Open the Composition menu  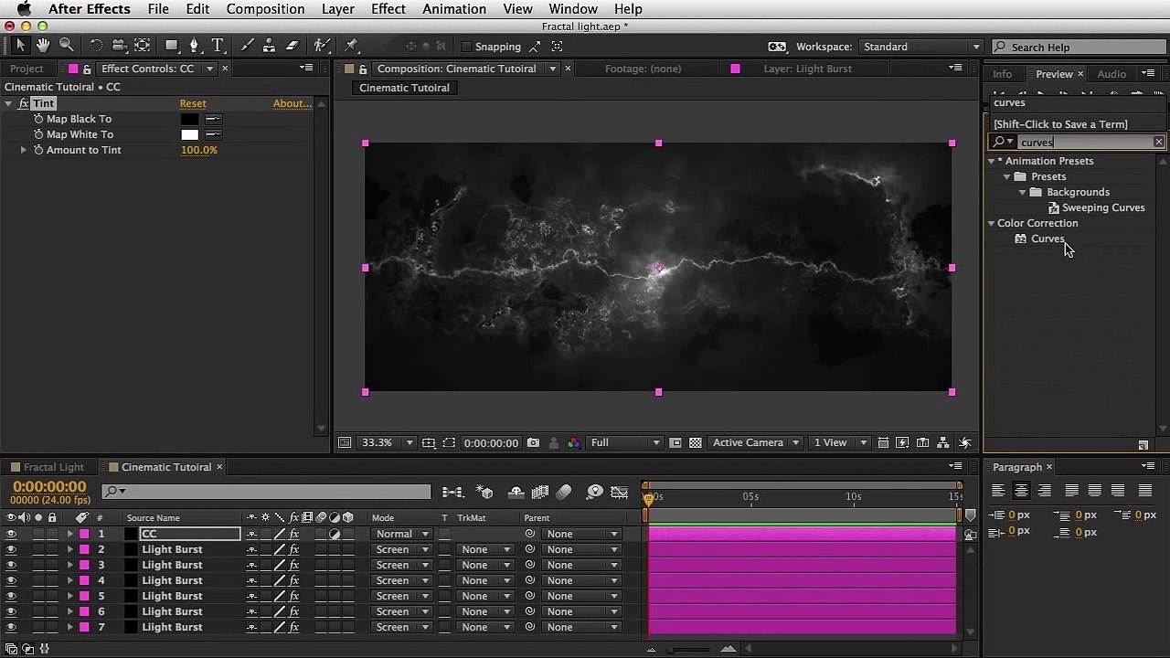(x=265, y=9)
